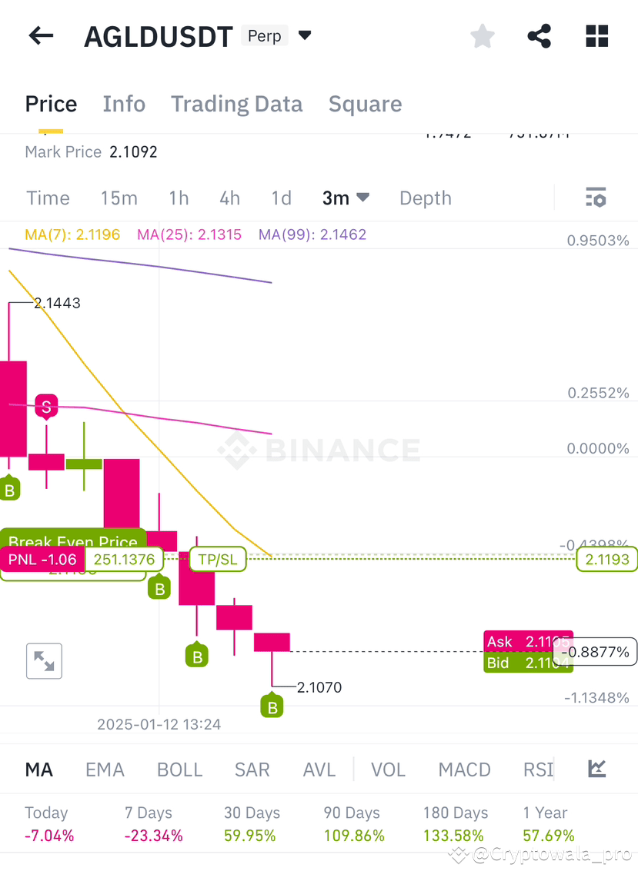
Task: Open chart settings icon beside Depth
Action: (596, 198)
